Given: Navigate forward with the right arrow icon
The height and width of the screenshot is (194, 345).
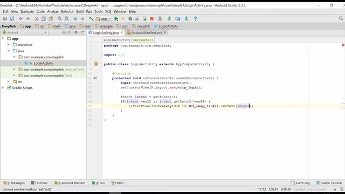Looking at the screenshot, I should (x=82, y=19).
